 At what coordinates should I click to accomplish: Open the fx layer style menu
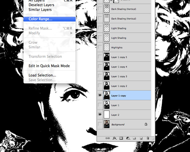click(115, 138)
